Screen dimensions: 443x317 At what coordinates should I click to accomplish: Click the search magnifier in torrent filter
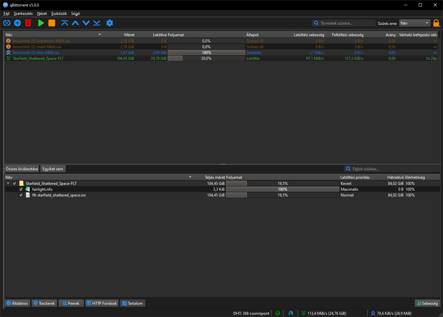[316, 23]
